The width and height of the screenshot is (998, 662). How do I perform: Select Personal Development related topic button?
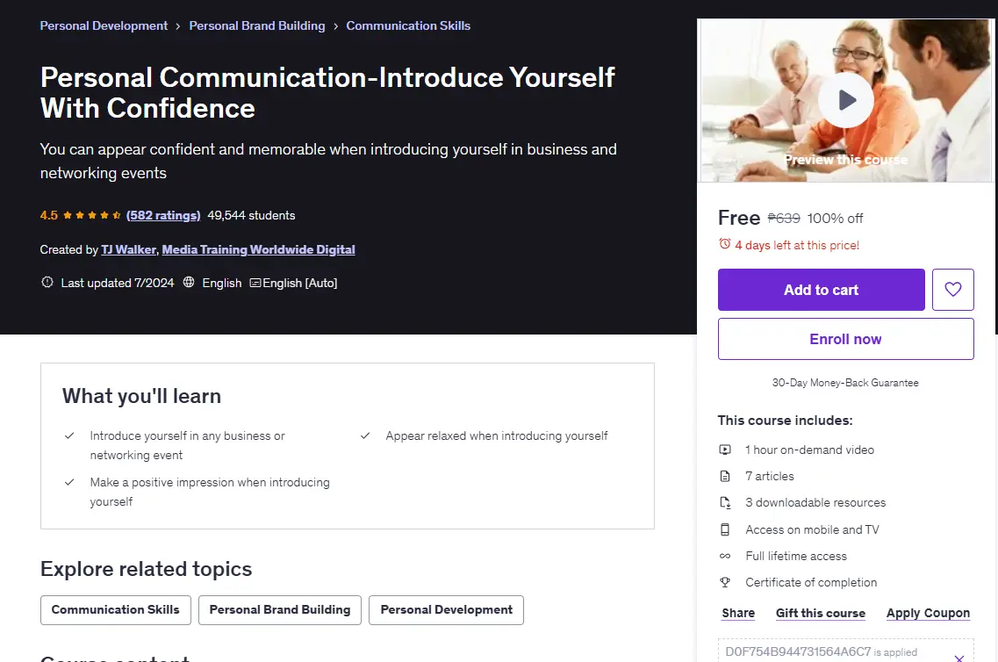click(x=446, y=610)
